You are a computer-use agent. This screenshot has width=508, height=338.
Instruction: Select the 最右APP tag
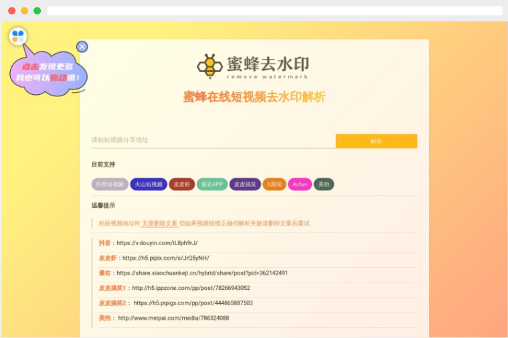click(212, 184)
